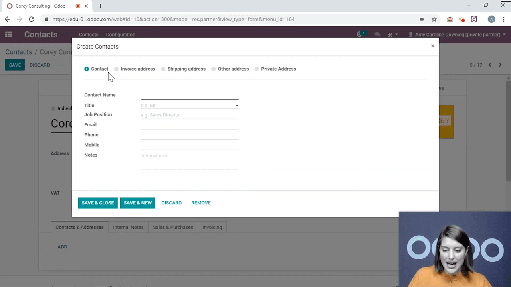Go to next record with right pager arrow
511x287 pixels.
500,65
